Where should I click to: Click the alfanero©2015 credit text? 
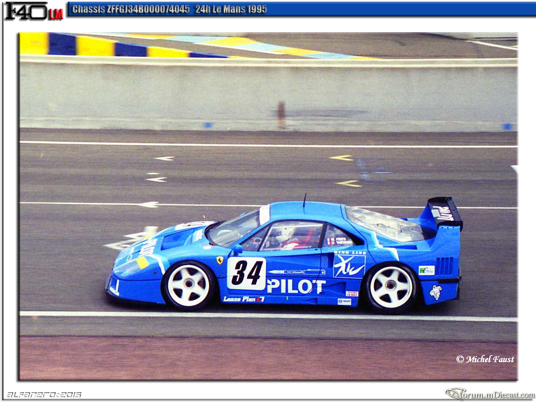pos(44,394)
